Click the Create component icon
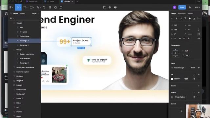The height and width of the screenshot is (118, 210). click(x=110, y=7)
